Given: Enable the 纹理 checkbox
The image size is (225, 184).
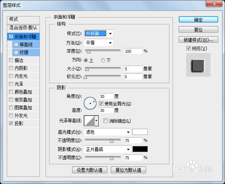Looking at the screenshot, I should click(16, 52).
